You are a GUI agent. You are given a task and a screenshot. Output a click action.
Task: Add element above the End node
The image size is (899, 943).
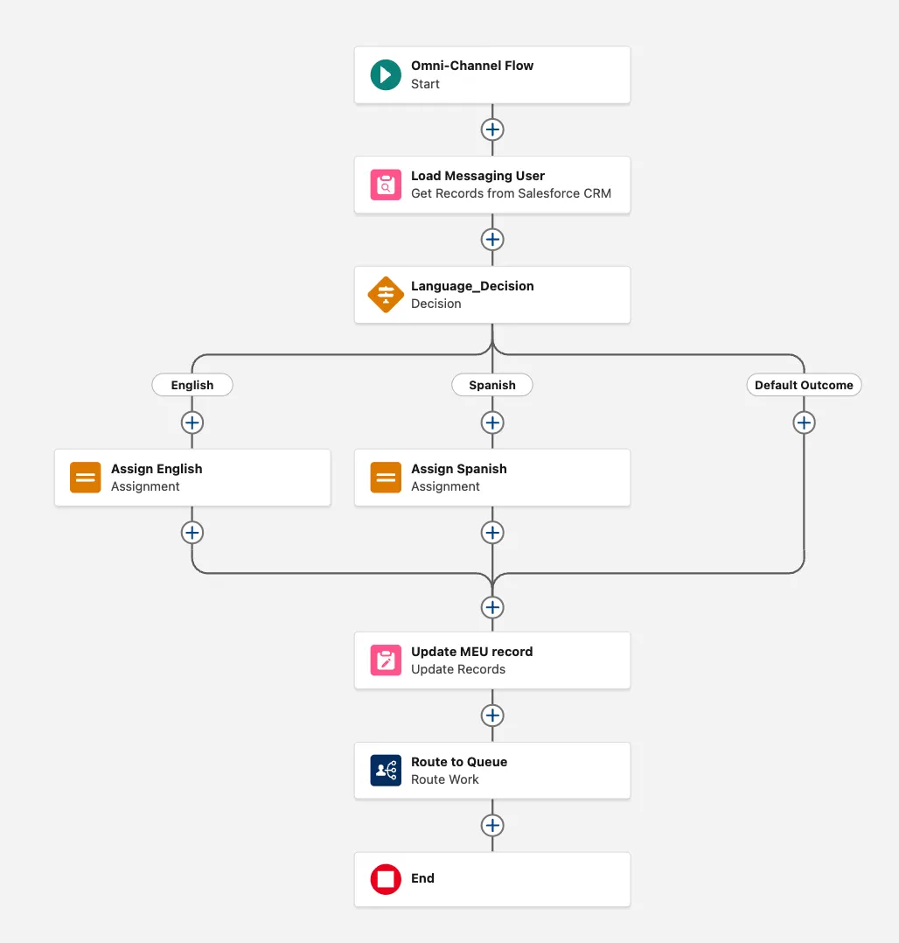point(492,826)
